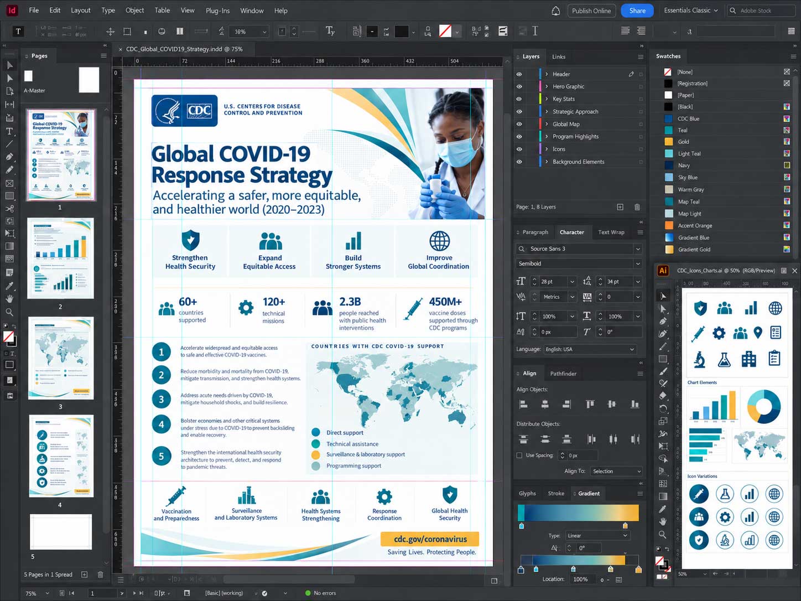
Task: Select the Type tool in left toolbar
Action: [x=9, y=131]
